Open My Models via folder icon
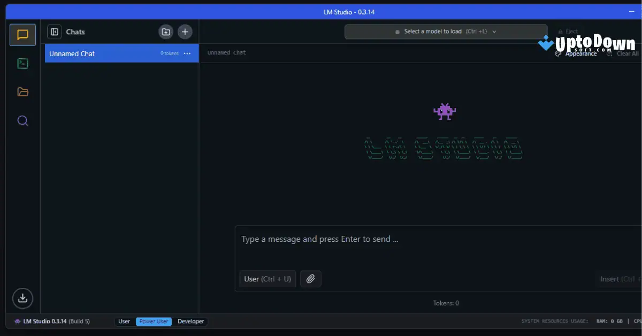Viewport: 642px width, 336px height. point(22,91)
